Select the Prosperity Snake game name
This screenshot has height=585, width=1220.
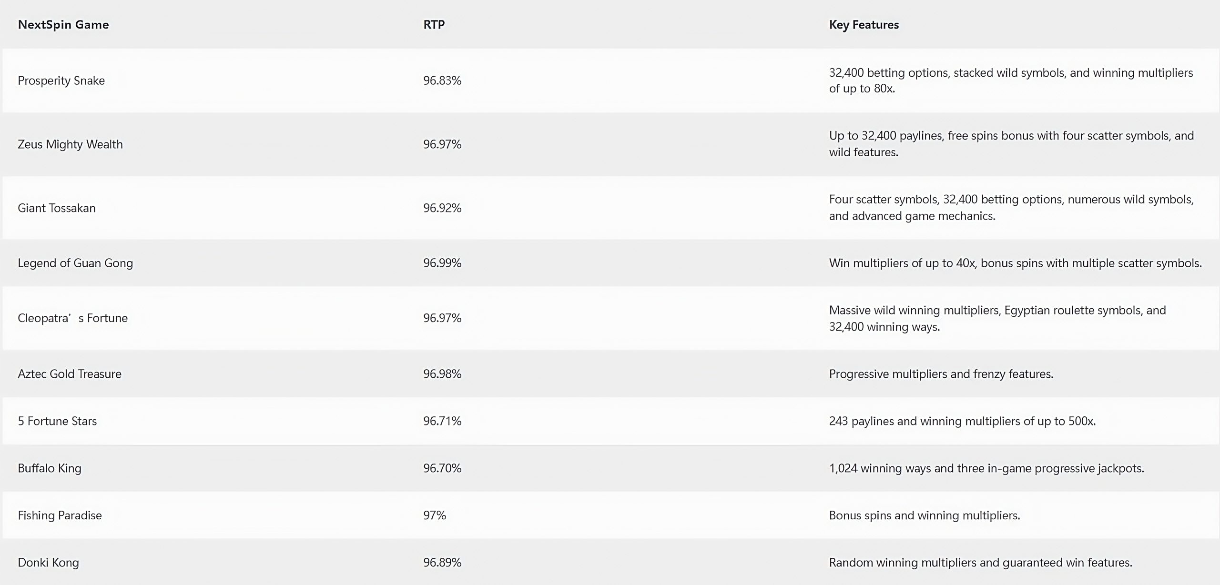coord(61,81)
